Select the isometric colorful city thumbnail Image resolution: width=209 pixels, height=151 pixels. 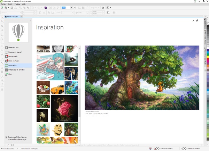[x=43, y=129]
